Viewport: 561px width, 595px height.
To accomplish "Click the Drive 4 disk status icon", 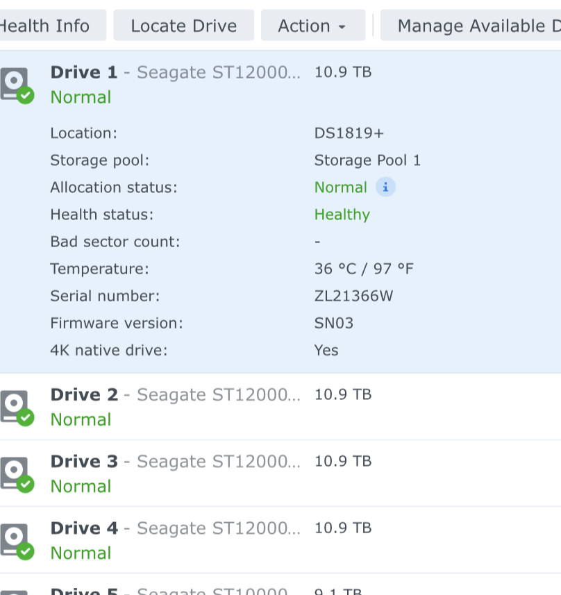I will 17,541.
